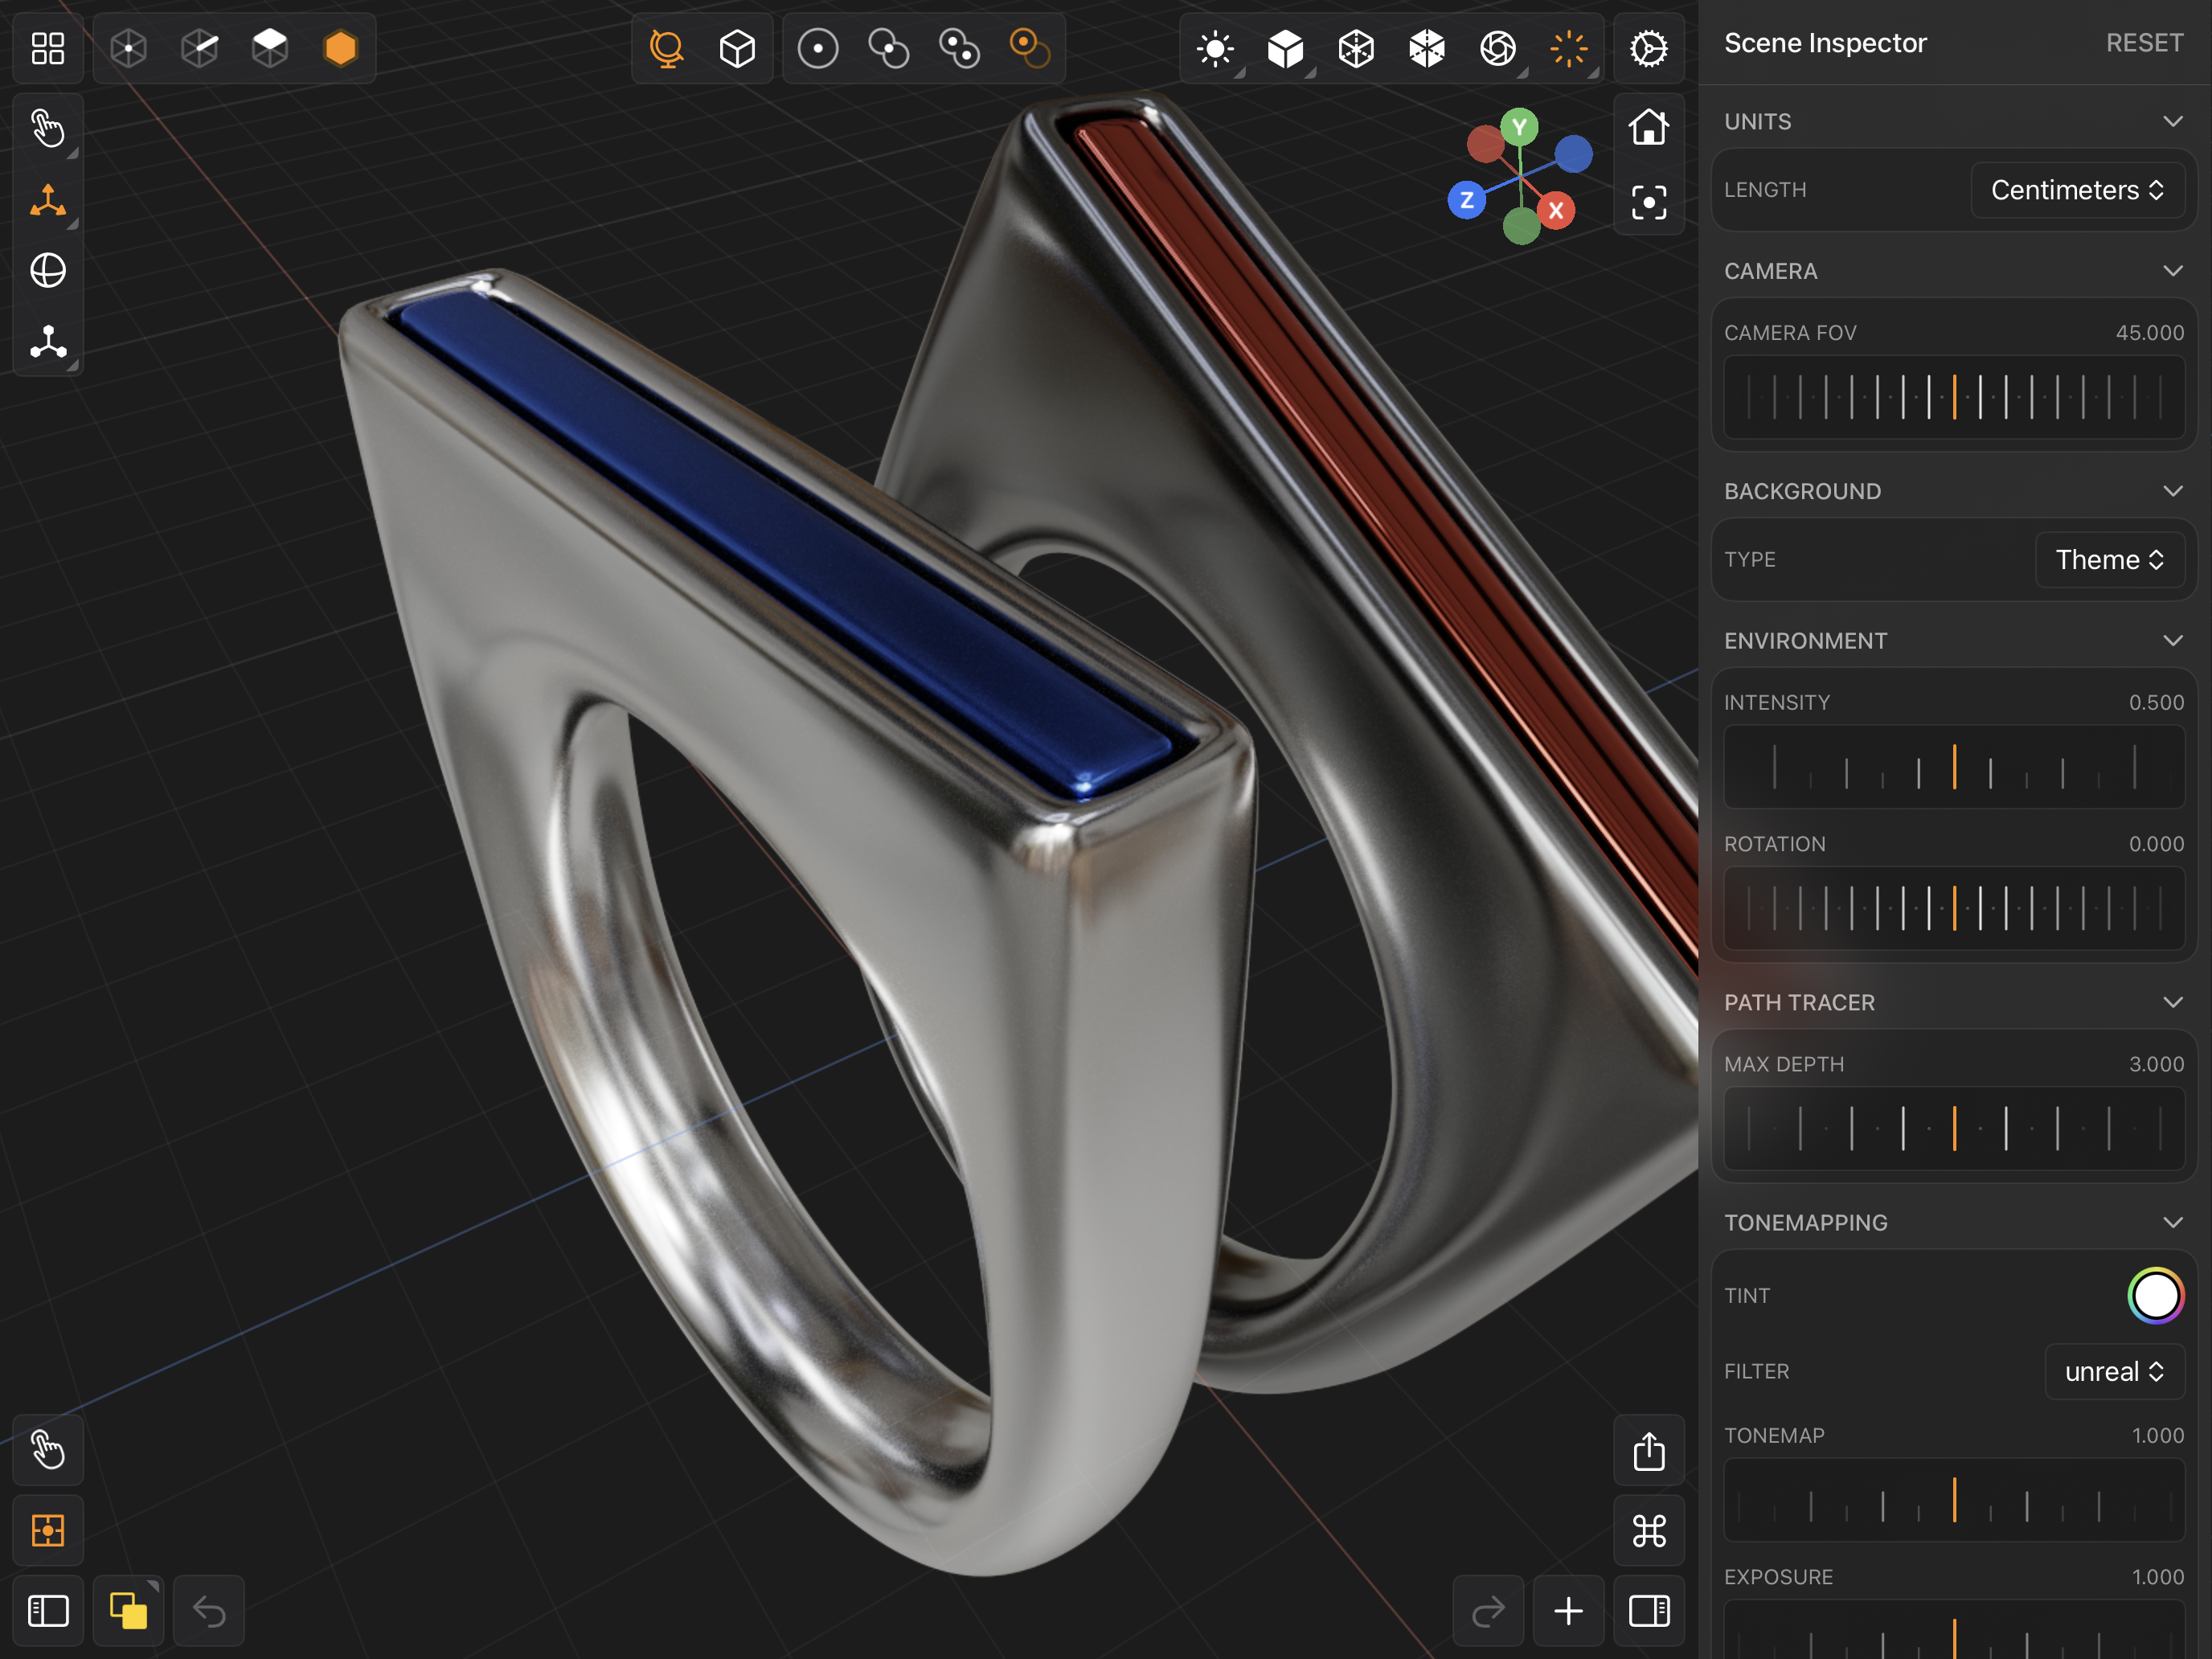2212x1659 pixels.
Task: Toggle the orange sparkle path tracer icon
Action: click(1569, 48)
